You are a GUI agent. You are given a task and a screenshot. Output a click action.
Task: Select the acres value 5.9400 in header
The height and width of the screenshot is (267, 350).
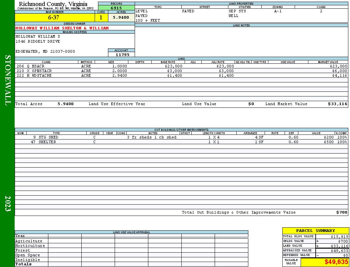(121, 17)
